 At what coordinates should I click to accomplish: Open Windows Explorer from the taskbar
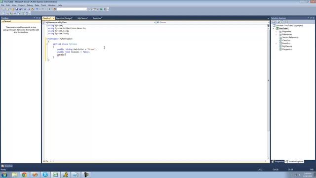[14, 175]
